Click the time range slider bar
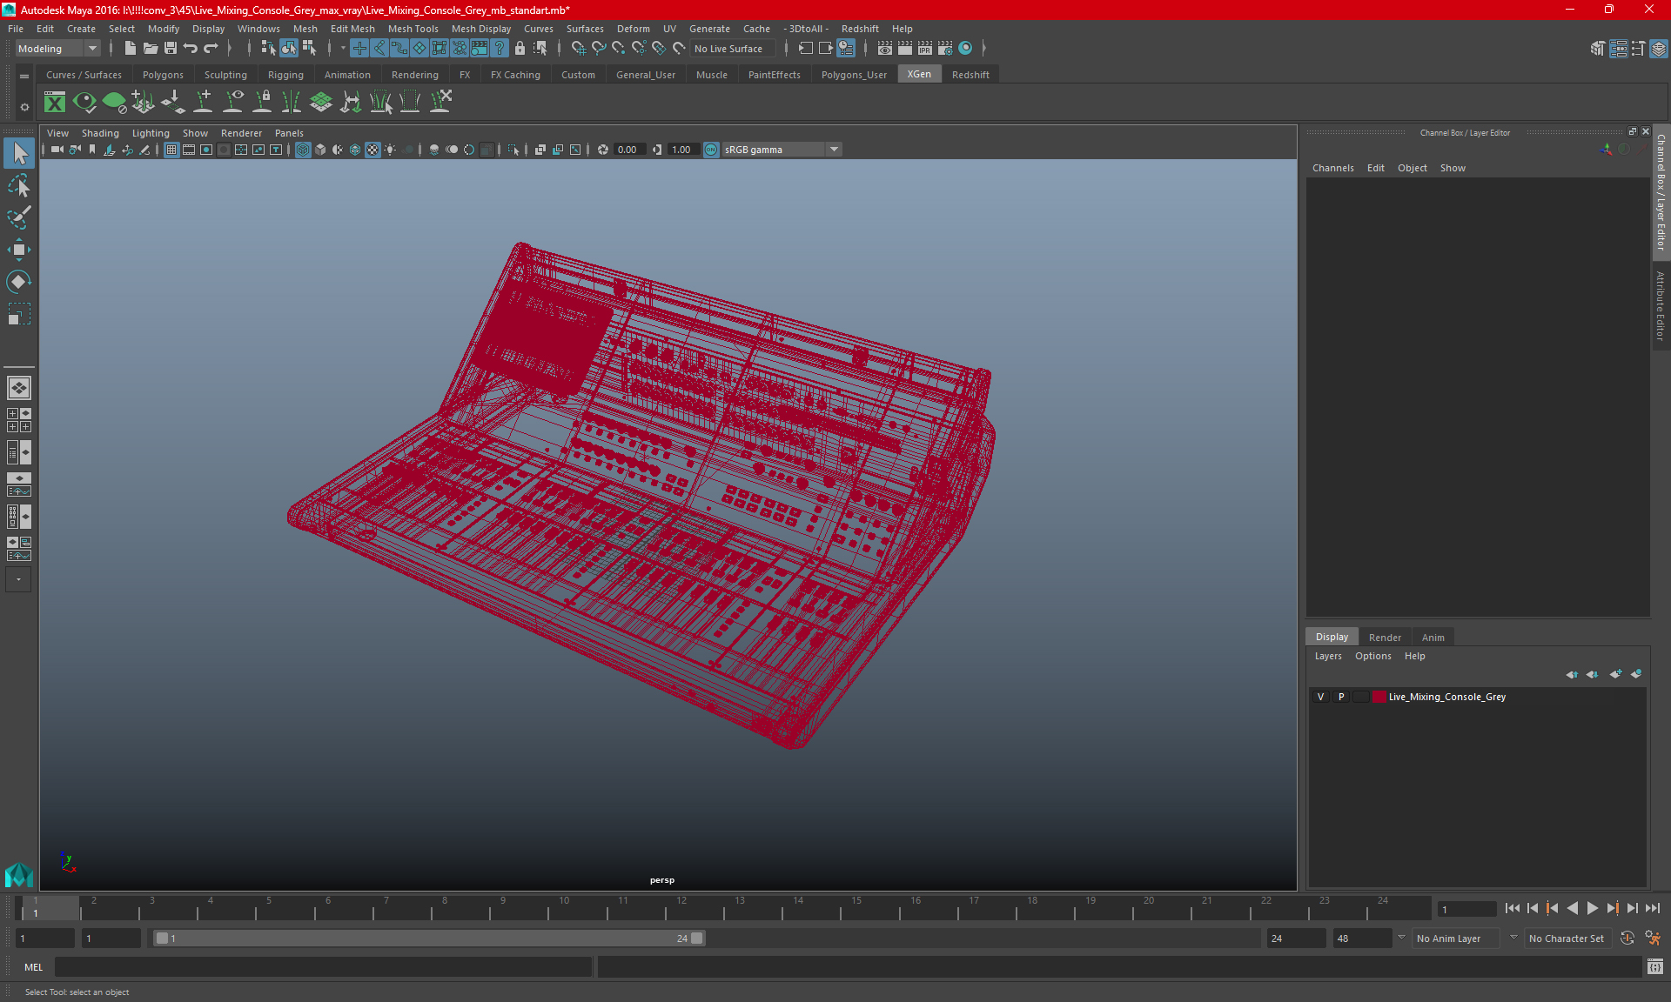Viewport: 1671px width, 1002px height. 429,939
